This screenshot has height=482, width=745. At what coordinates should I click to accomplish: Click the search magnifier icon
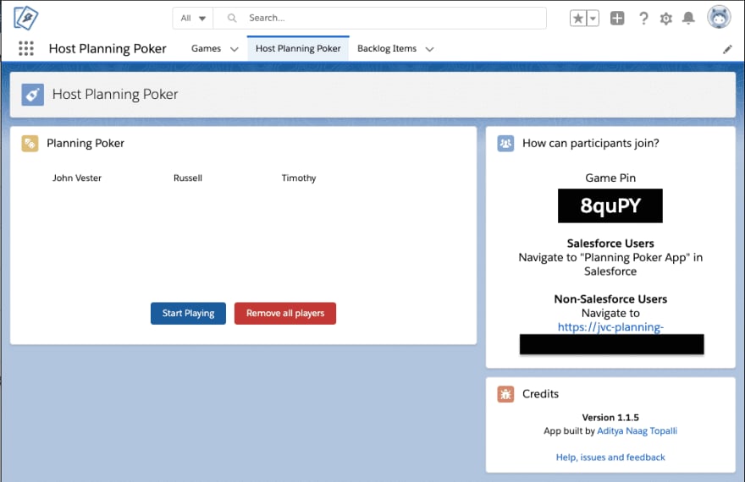232,18
